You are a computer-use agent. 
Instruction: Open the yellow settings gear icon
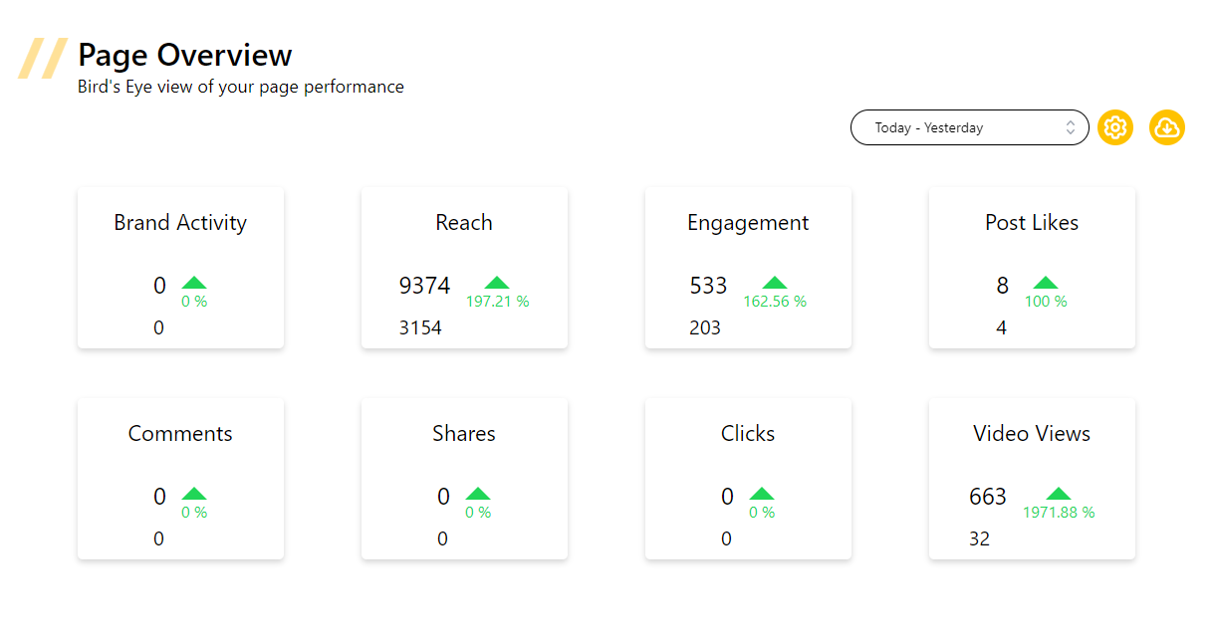(x=1115, y=127)
